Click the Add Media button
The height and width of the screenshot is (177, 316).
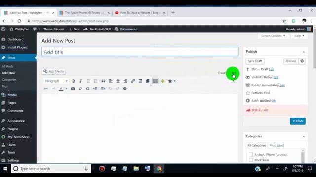coord(54,71)
